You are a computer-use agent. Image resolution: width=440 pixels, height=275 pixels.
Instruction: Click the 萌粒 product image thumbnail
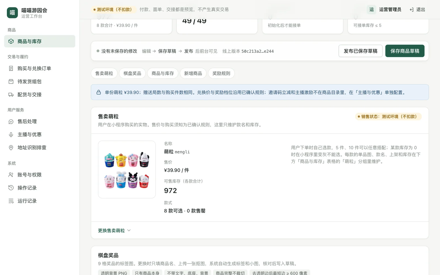click(127, 169)
